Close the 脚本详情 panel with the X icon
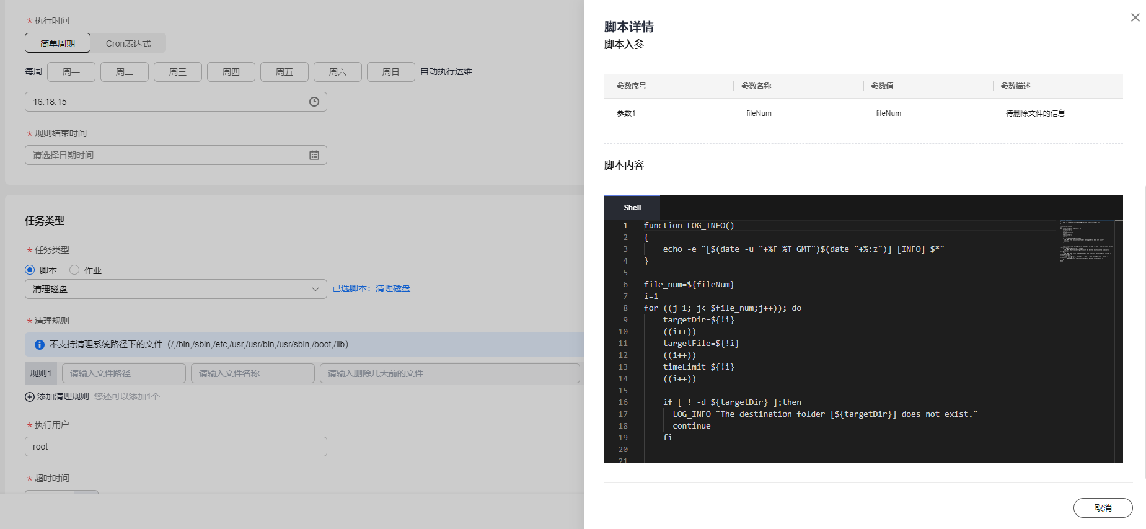1146x529 pixels. (1135, 17)
